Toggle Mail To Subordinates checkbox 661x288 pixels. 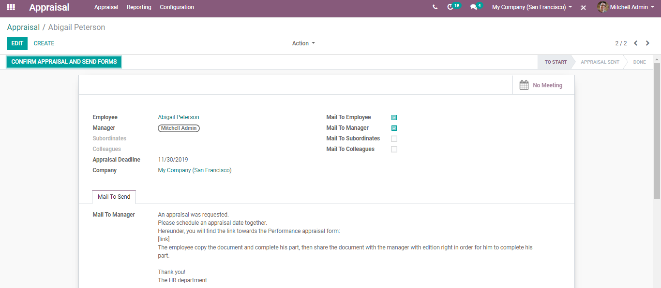[394, 138]
